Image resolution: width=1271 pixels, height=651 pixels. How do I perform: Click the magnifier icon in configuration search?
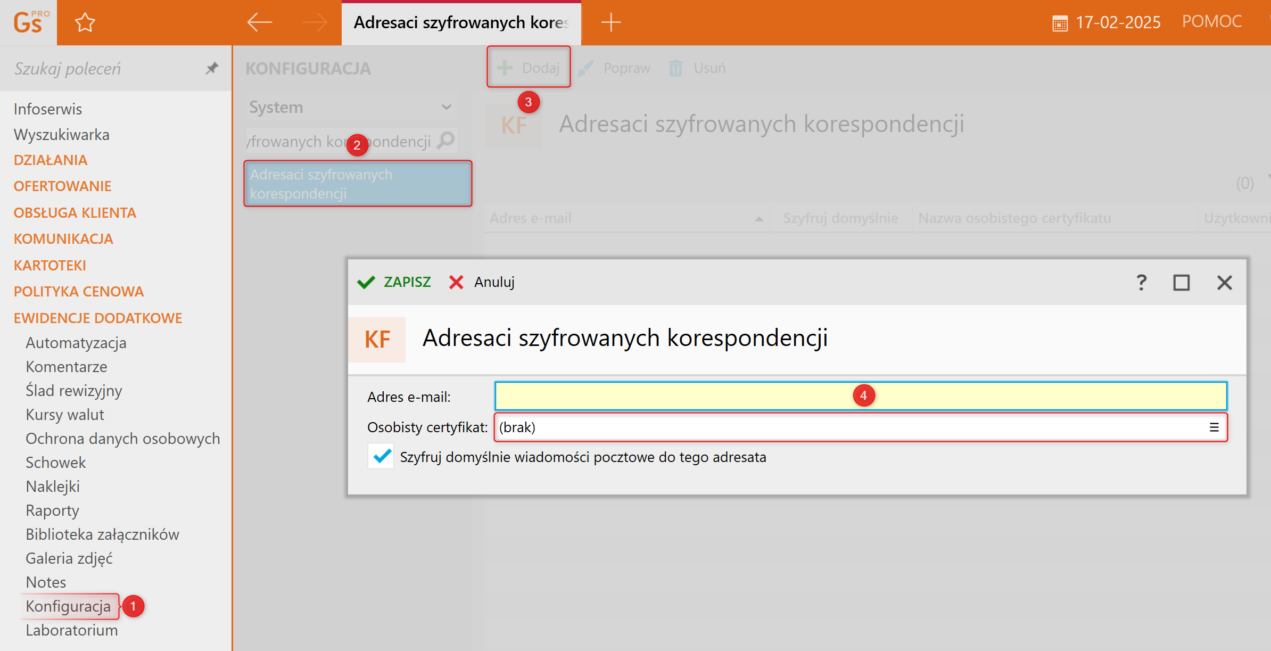click(446, 141)
